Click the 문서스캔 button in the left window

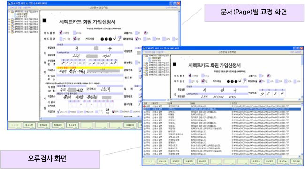(29, 125)
